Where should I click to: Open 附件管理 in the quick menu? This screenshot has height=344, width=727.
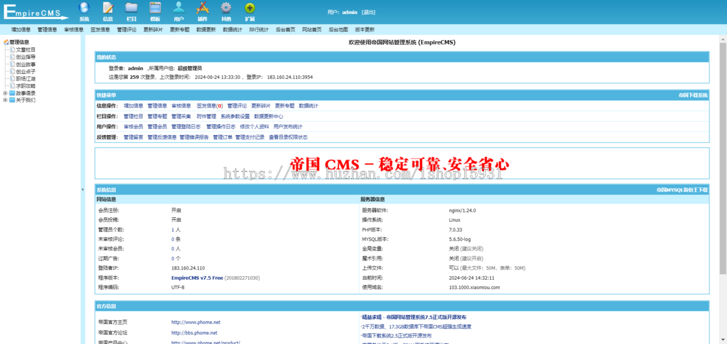(206, 116)
